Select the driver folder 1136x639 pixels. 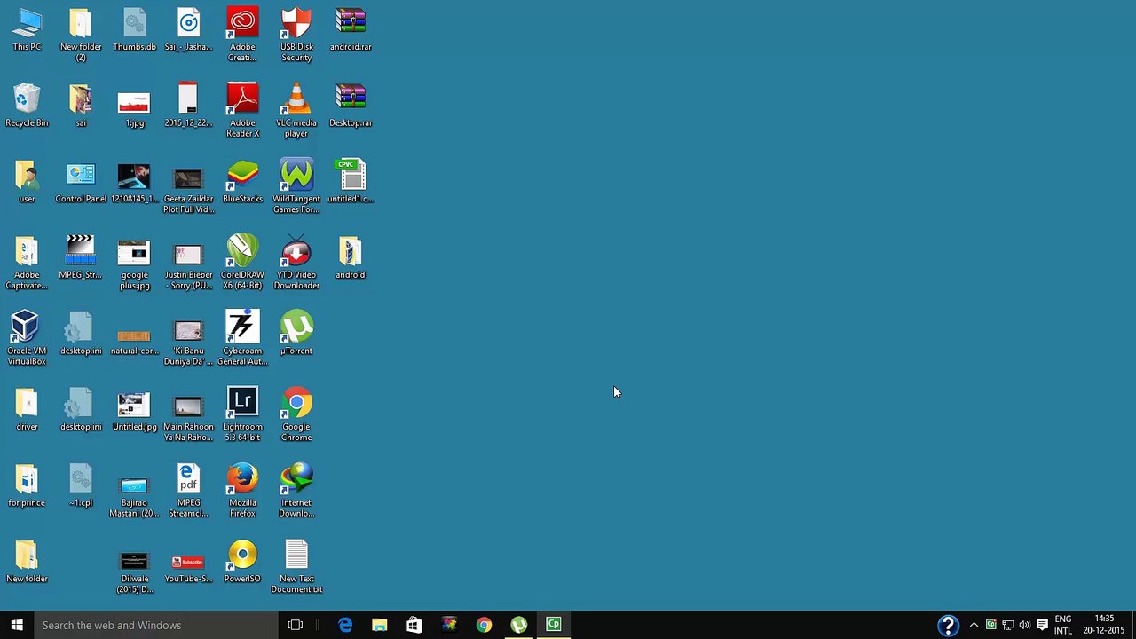coord(27,410)
